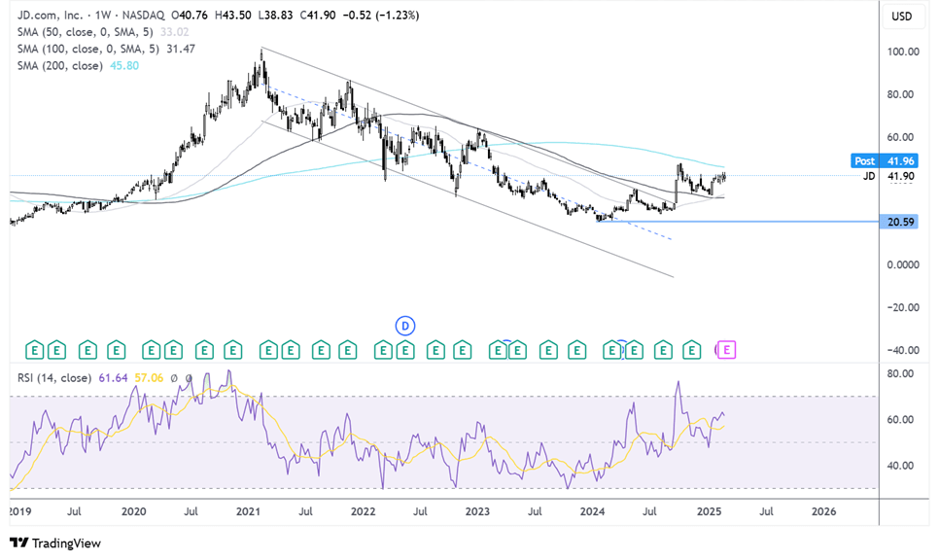The height and width of the screenshot is (560, 939).
Task: Click the Post 41.96 price label
Action: (884, 160)
